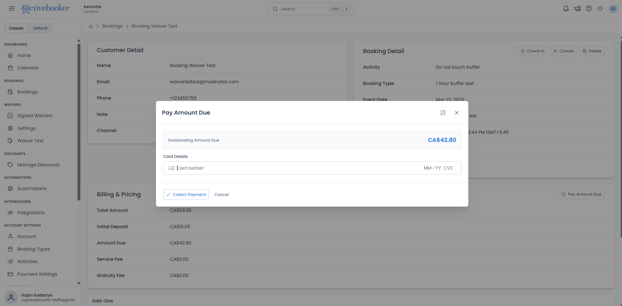The image size is (622, 306).
Task: Click the CA$16.05 initial deposit value
Action: [180, 227]
